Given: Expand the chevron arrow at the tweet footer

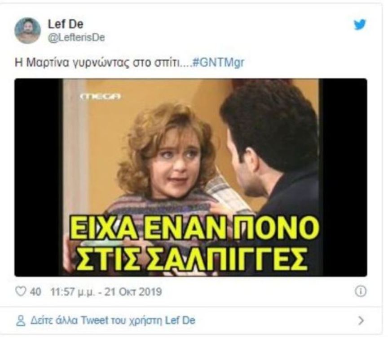Looking at the screenshot, I should 361,321.
